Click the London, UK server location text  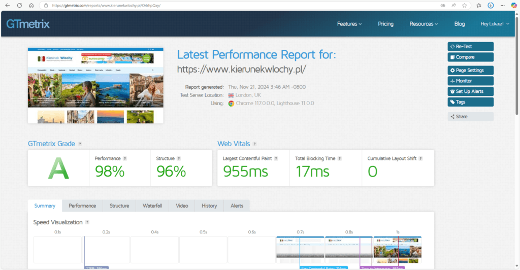248,95
